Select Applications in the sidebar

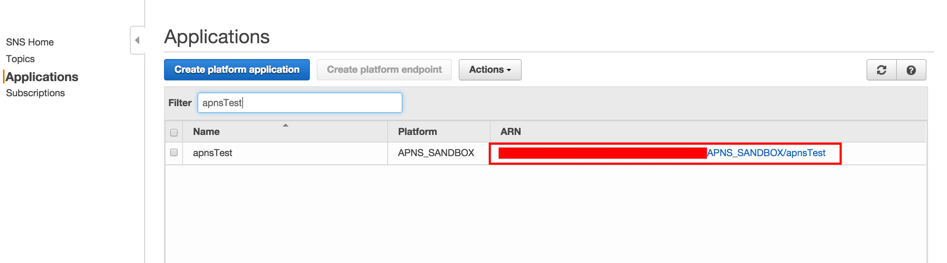(42, 77)
